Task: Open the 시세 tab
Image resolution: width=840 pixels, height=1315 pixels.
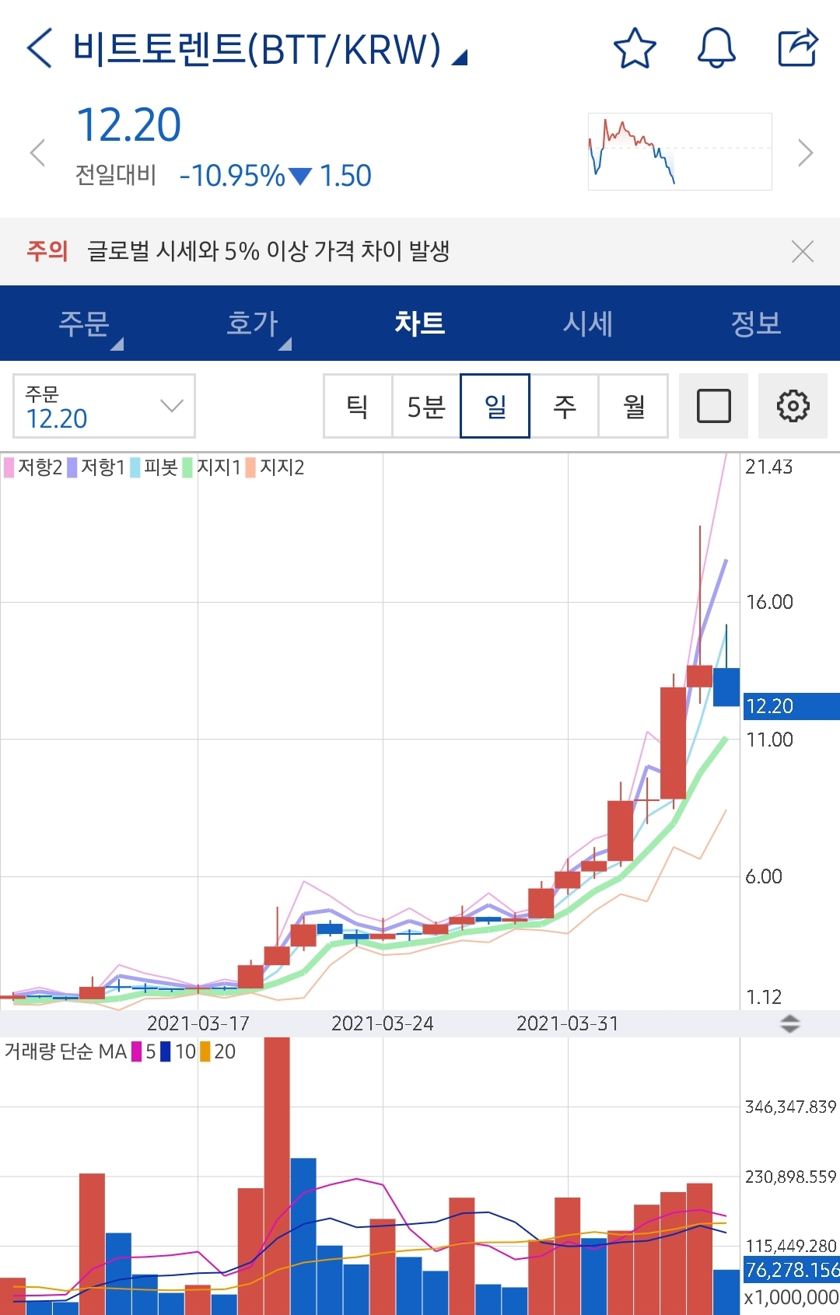Action: pos(588,323)
